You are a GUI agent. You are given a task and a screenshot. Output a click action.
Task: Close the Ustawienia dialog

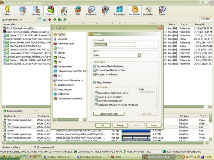tap(160, 27)
